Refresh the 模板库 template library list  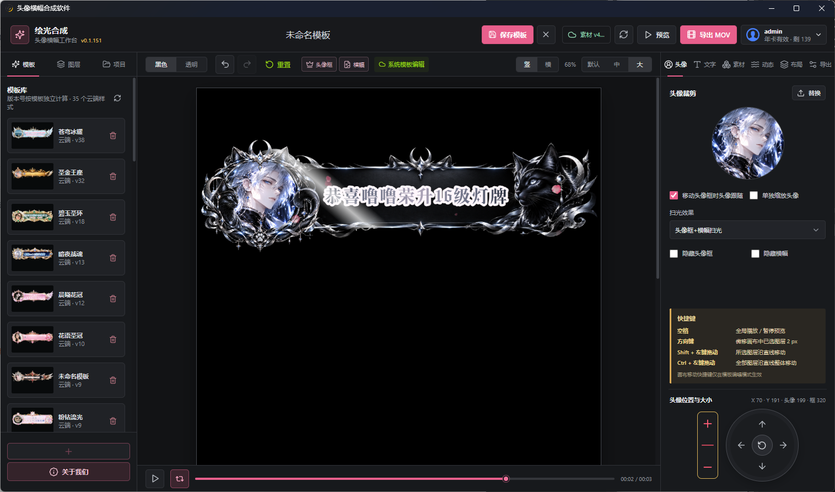tap(117, 98)
